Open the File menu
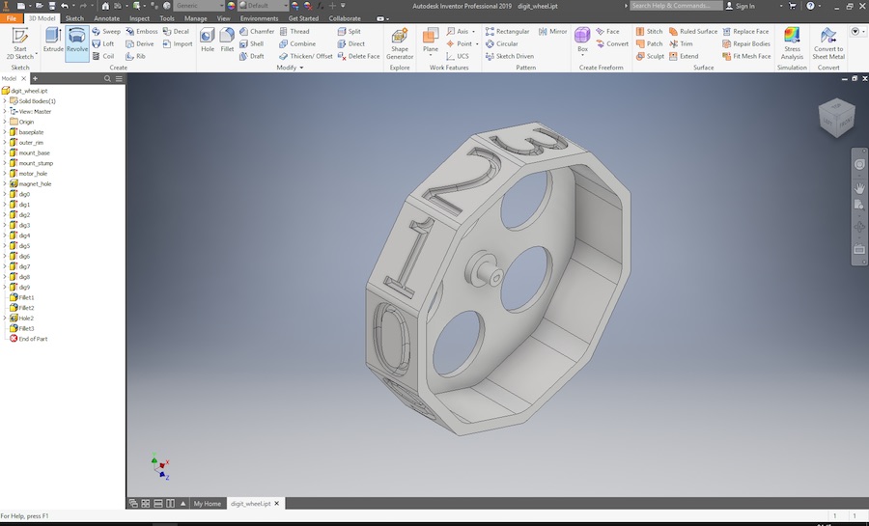The width and height of the screenshot is (869, 526). click(x=11, y=18)
